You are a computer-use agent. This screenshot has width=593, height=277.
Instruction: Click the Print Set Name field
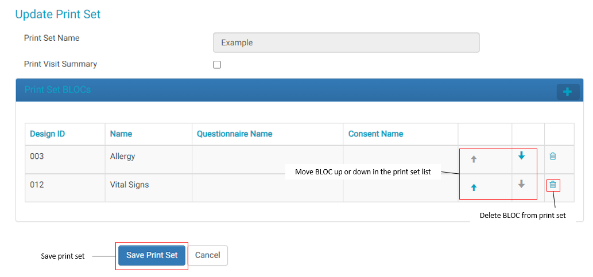click(346, 42)
